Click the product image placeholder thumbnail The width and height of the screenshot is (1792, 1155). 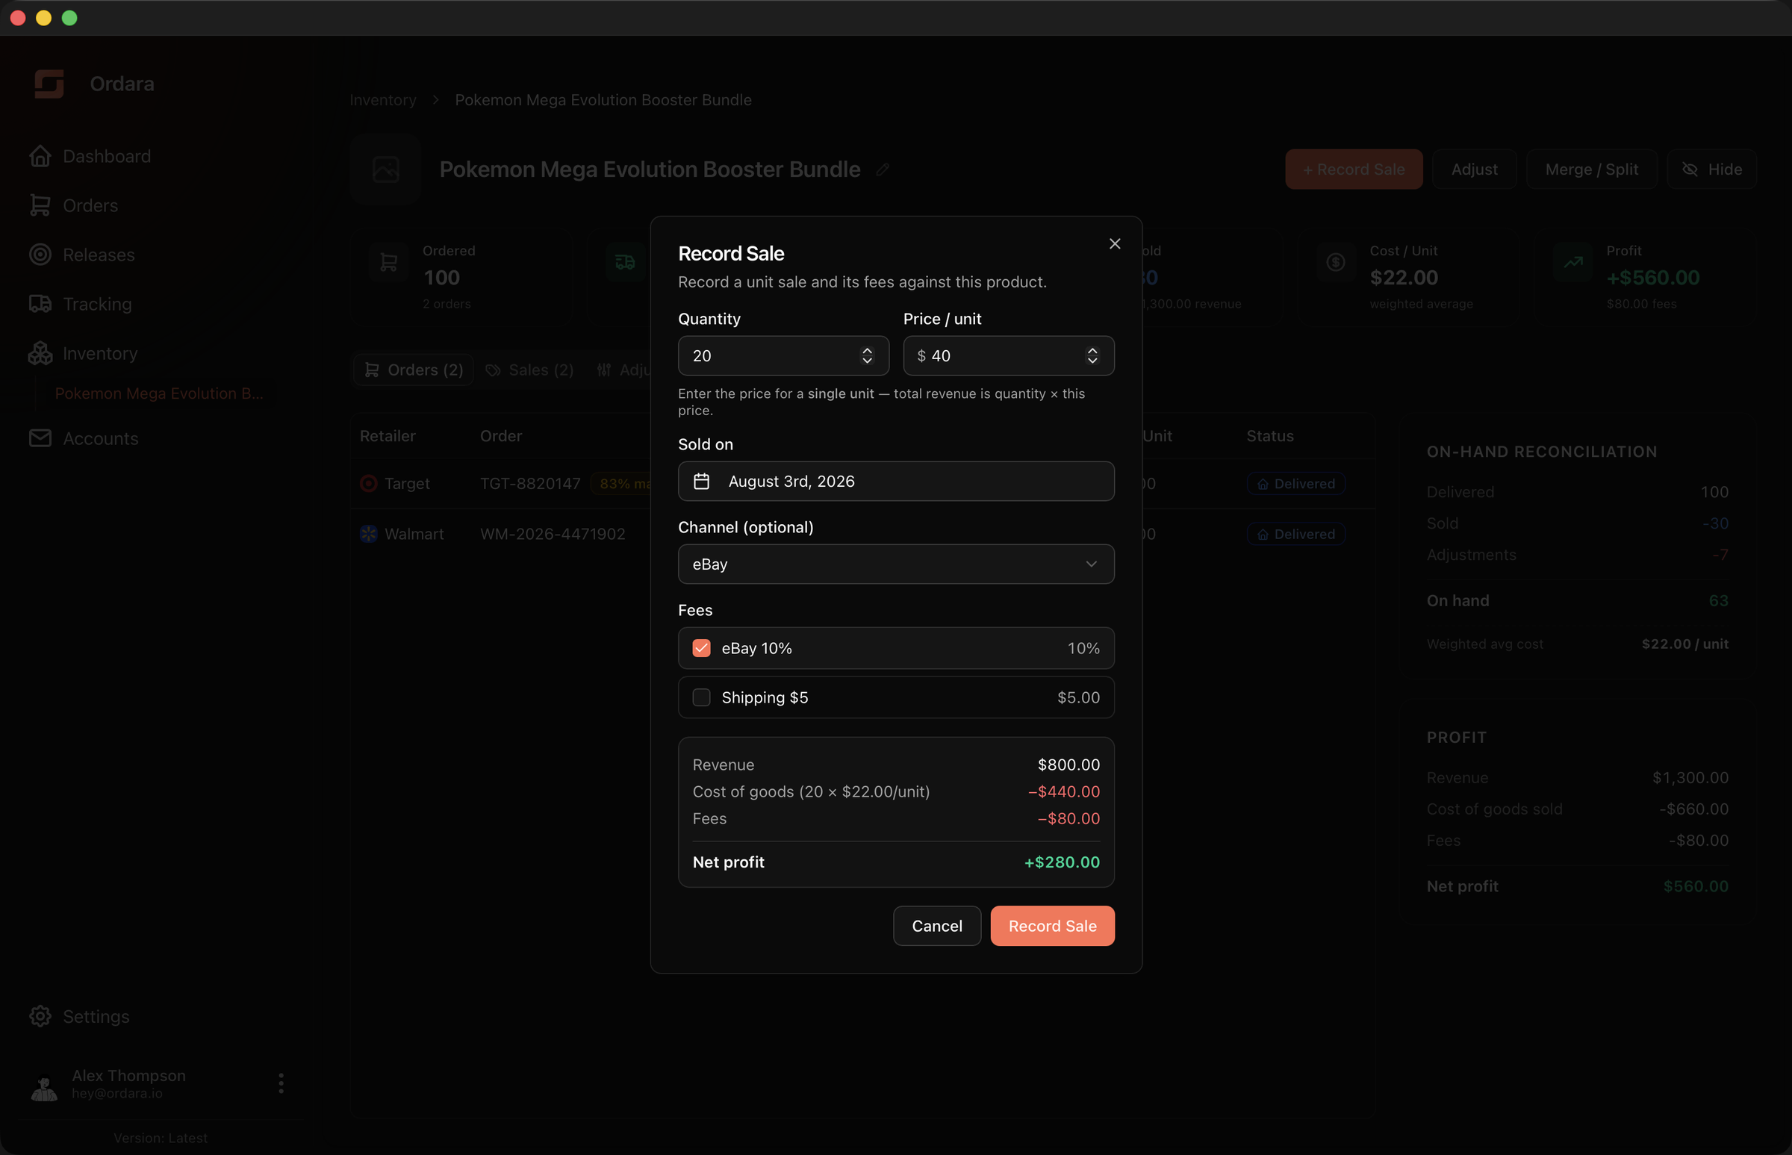click(x=385, y=169)
